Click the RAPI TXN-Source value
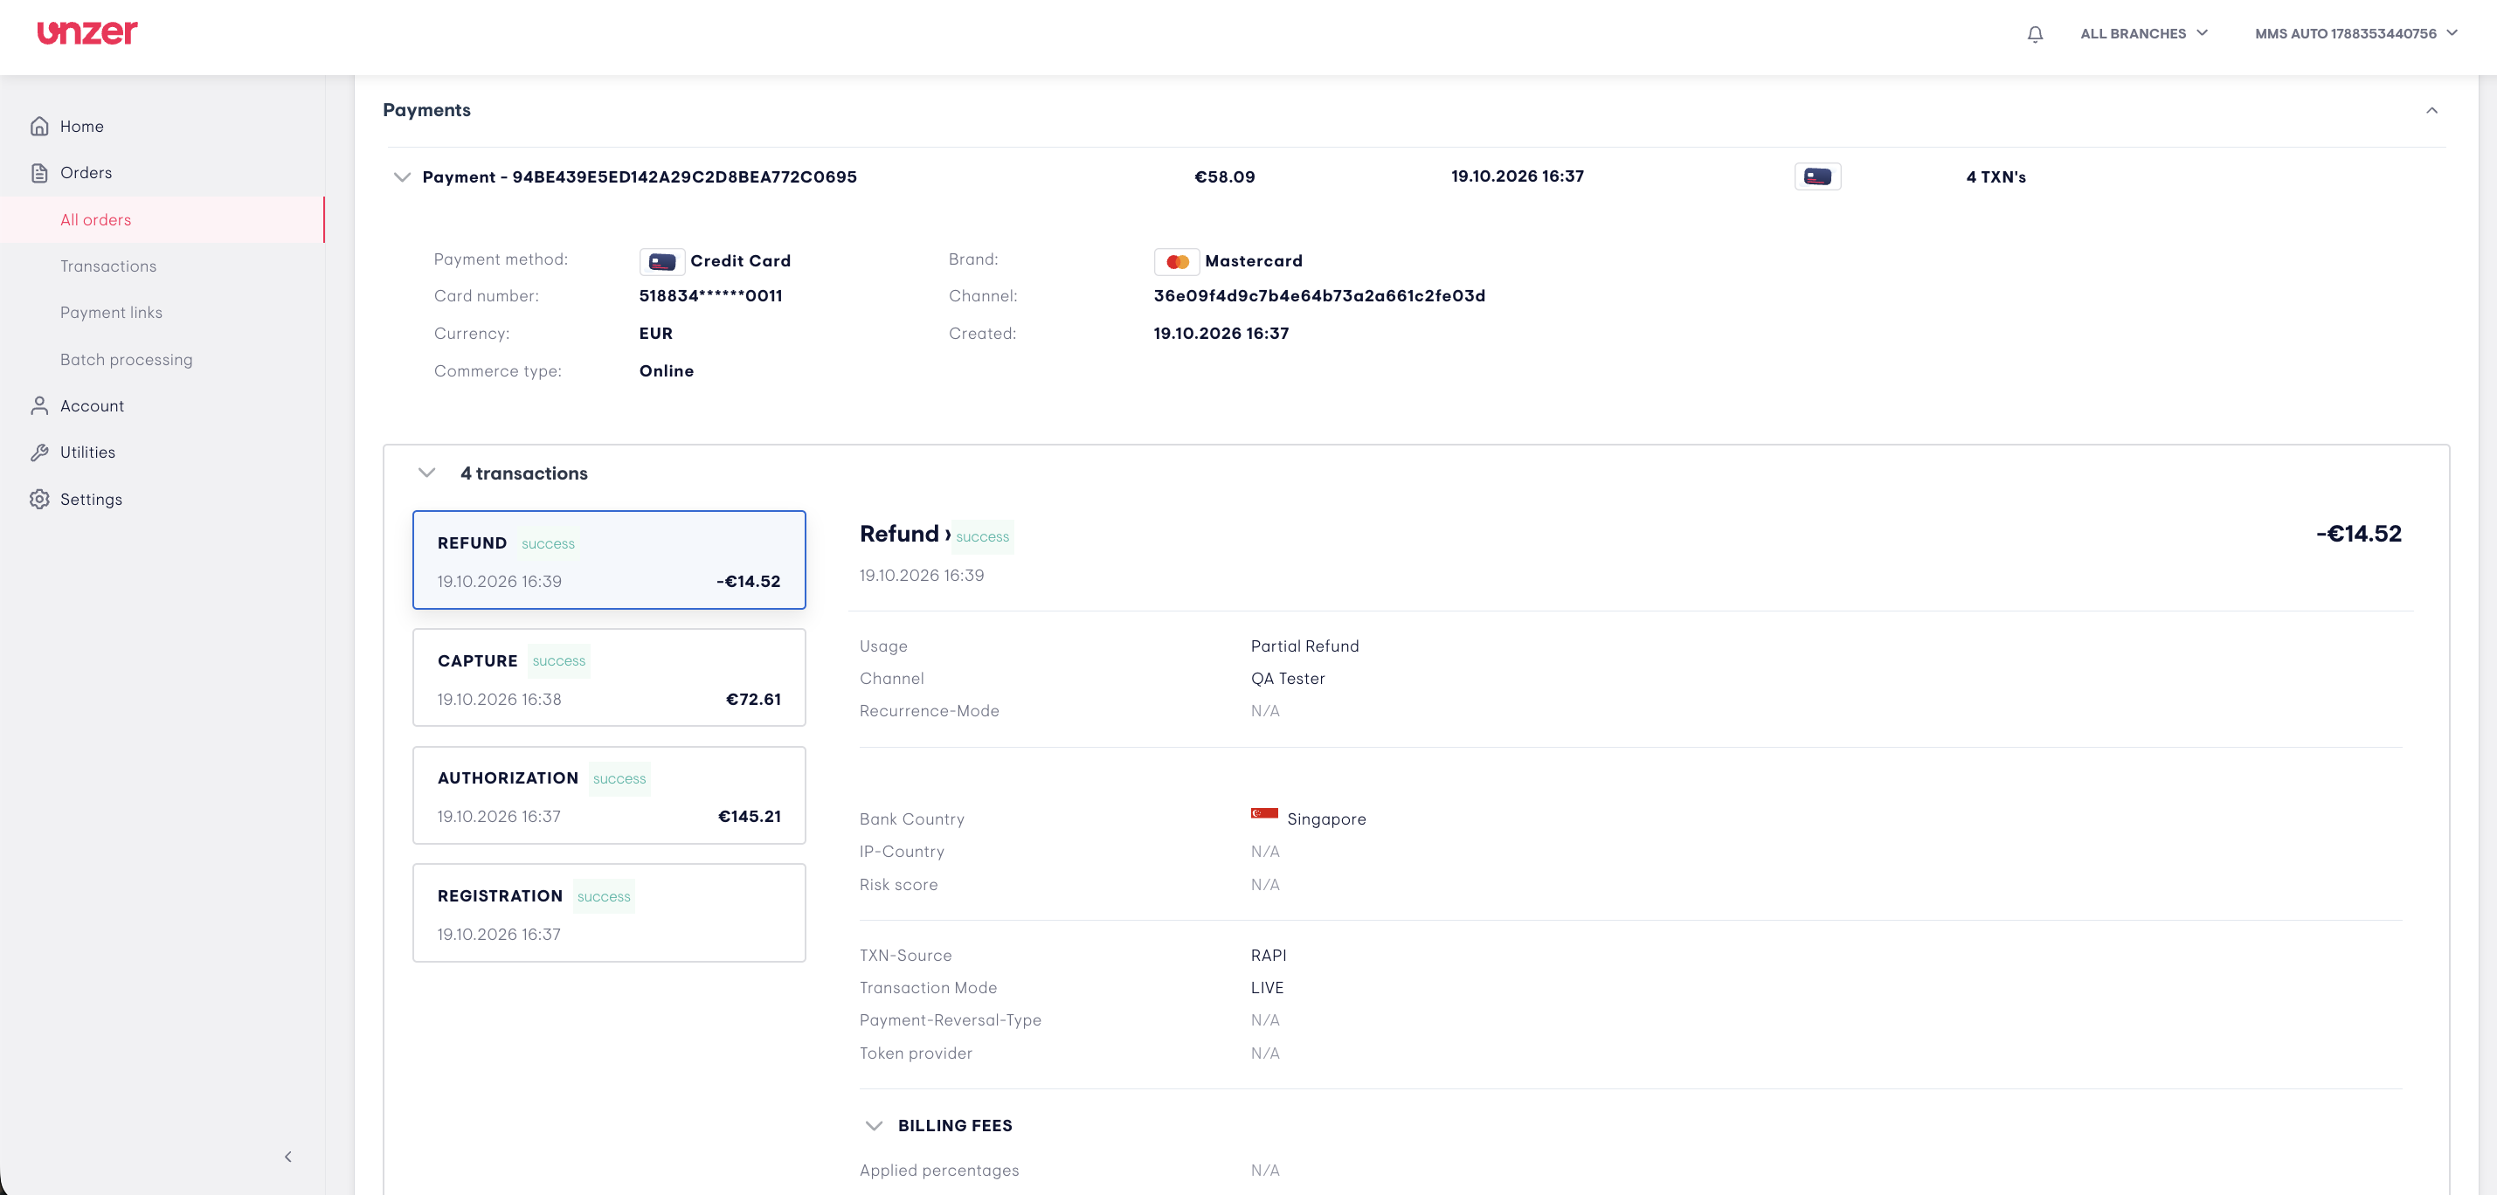This screenshot has height=1195, width=2497. click(1268, 956)
